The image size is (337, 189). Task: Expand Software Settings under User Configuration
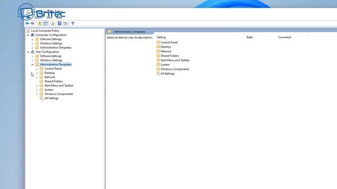(33, 56)
